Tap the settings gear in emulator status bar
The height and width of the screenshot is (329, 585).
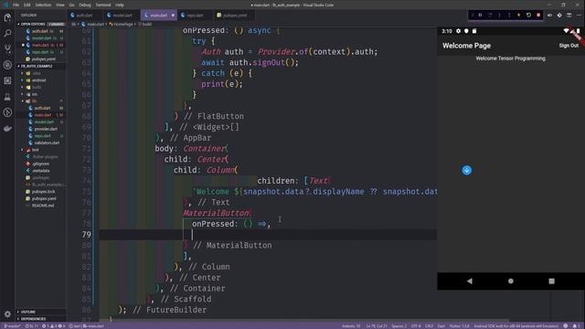pos(459,31)
